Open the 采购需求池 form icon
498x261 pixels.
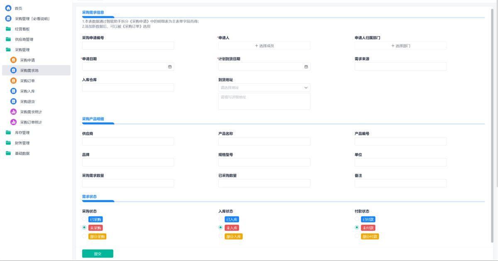pos(13,70)
